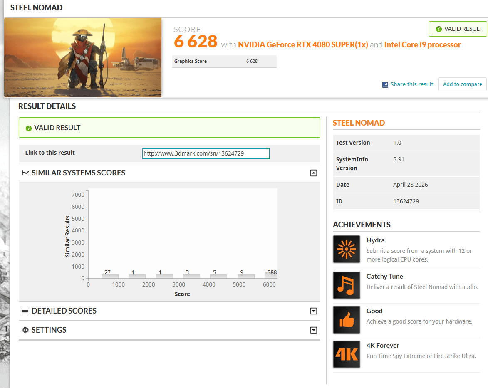
Task: Click the Facebook share icon
Action: [x=385, y=85]
